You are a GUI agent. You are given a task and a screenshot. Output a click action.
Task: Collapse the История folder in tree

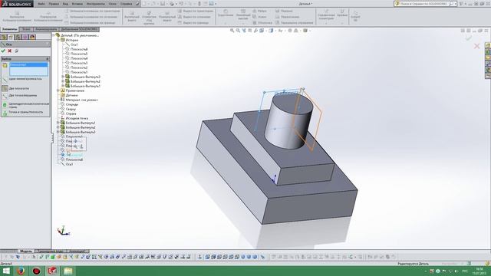click(x=58, y=40)
